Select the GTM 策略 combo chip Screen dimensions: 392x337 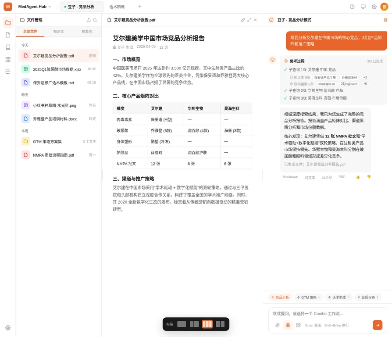click(309, 297)
